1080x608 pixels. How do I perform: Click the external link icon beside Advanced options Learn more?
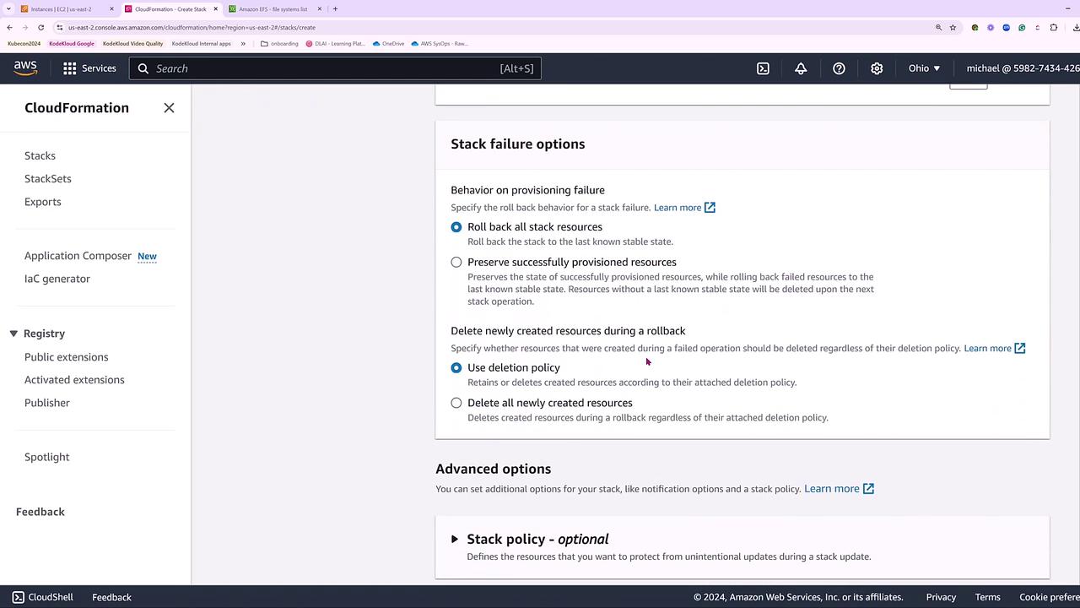(x=868, y=489)
